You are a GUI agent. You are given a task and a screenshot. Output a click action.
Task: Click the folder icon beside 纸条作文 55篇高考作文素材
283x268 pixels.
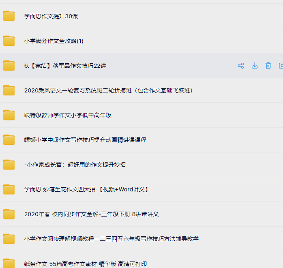click(x=9, y=263)
